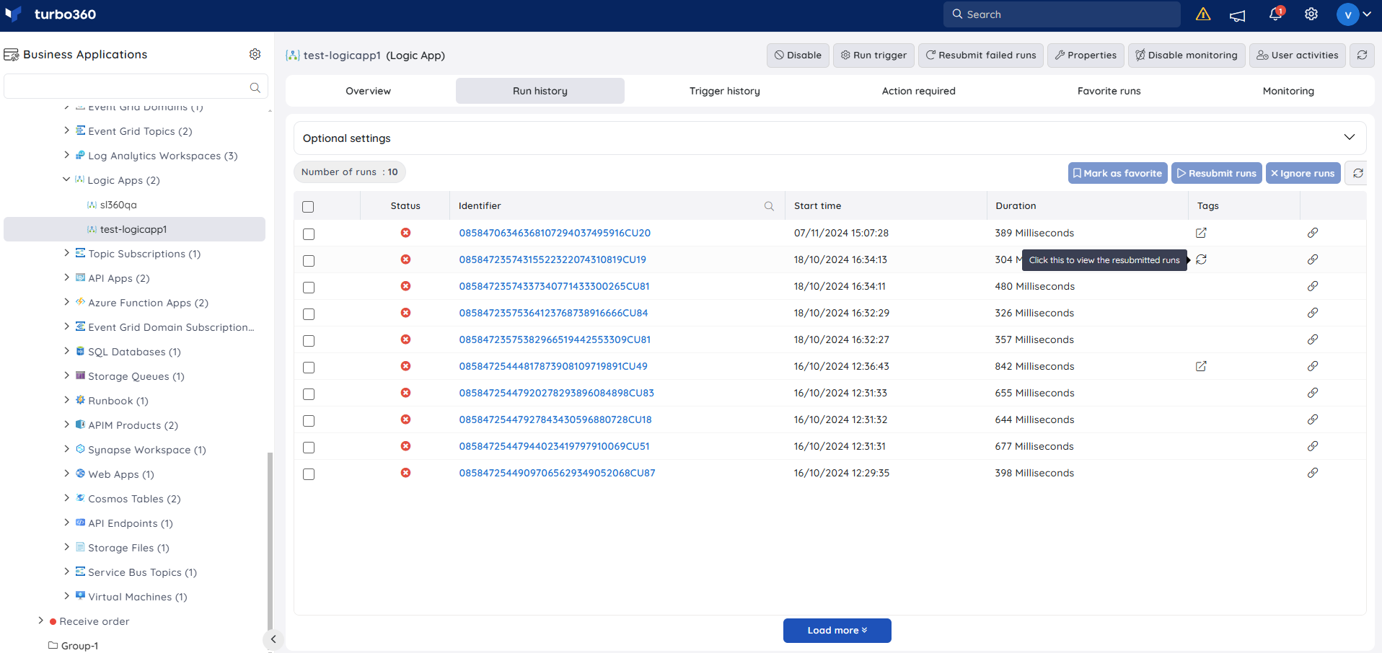This screenshot has height=653, width=1382.
Task: Collapse the sidebar with arrow button
Action: click(273, 639)
